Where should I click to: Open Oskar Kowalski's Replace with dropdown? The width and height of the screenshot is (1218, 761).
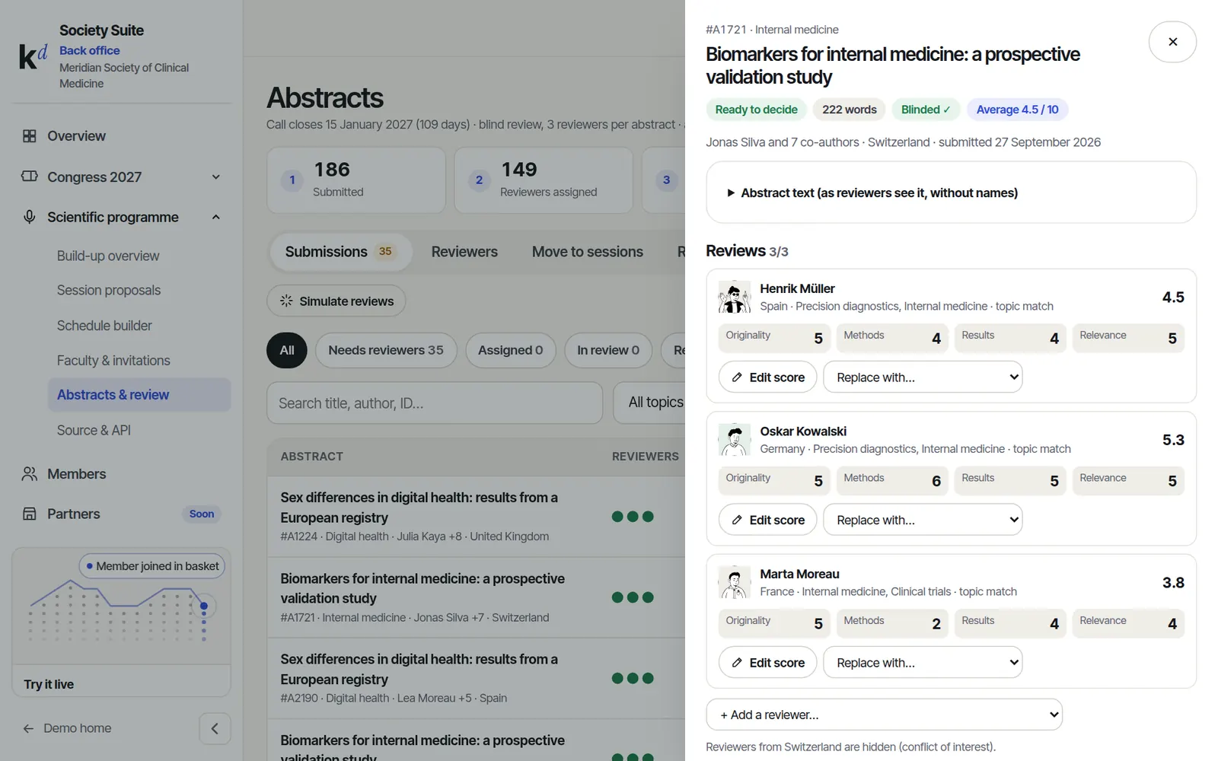tap(923, 520)
